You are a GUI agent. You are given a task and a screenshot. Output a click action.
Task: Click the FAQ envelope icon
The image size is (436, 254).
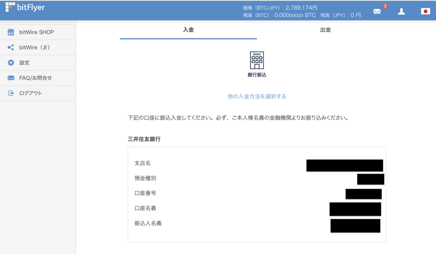11,78
